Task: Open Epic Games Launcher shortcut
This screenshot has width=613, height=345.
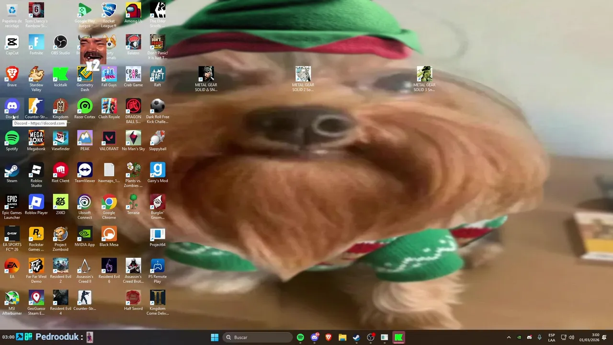Action: 12,207
